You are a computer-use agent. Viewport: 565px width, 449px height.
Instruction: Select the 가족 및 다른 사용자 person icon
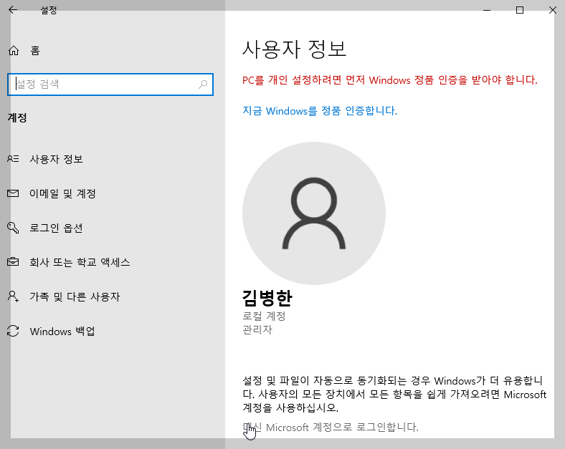pos(14,296)
